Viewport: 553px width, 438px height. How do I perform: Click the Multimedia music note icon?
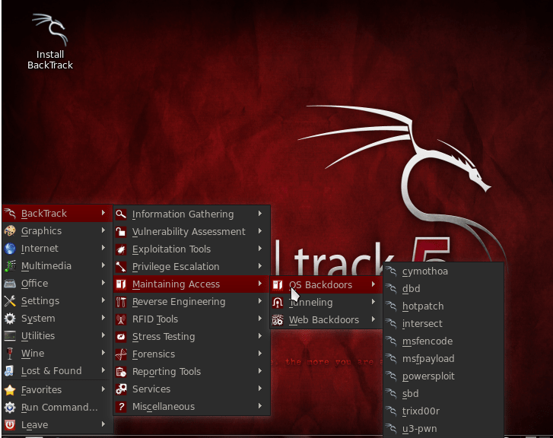(10, 266)
